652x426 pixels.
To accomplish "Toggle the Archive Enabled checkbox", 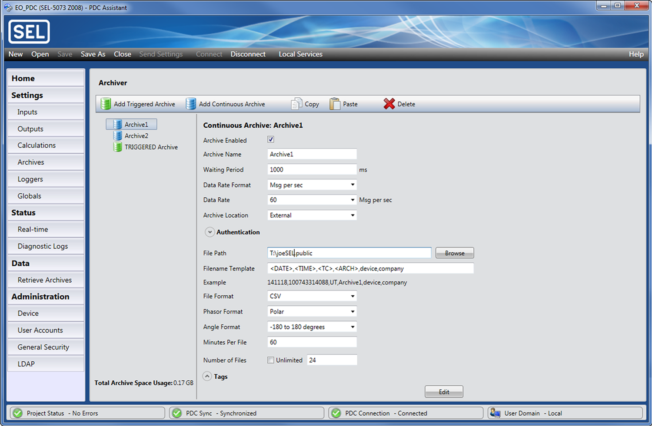I will pyautogui.click(x=271, y=139).
